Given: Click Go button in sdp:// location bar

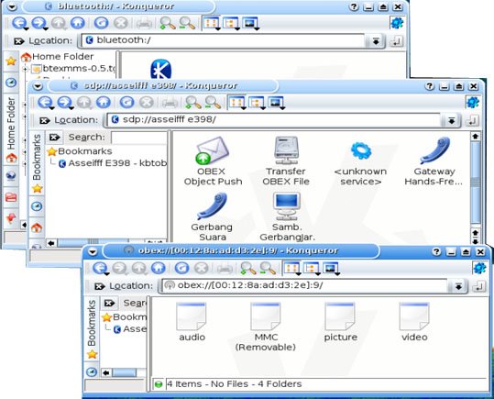Looking at the screenshot, I should click(x=472, y=120).
